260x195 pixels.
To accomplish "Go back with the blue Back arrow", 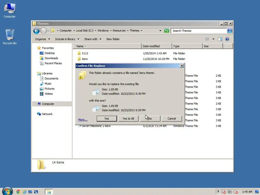I will pos(36,31).
